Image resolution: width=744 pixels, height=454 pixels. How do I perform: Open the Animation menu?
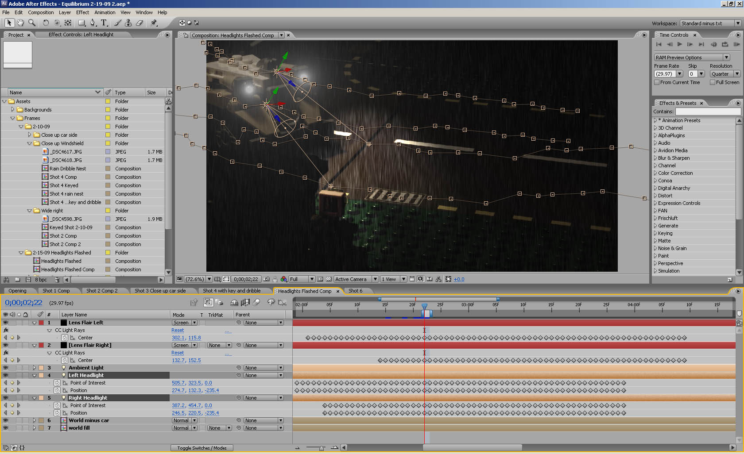coord(105,12)
